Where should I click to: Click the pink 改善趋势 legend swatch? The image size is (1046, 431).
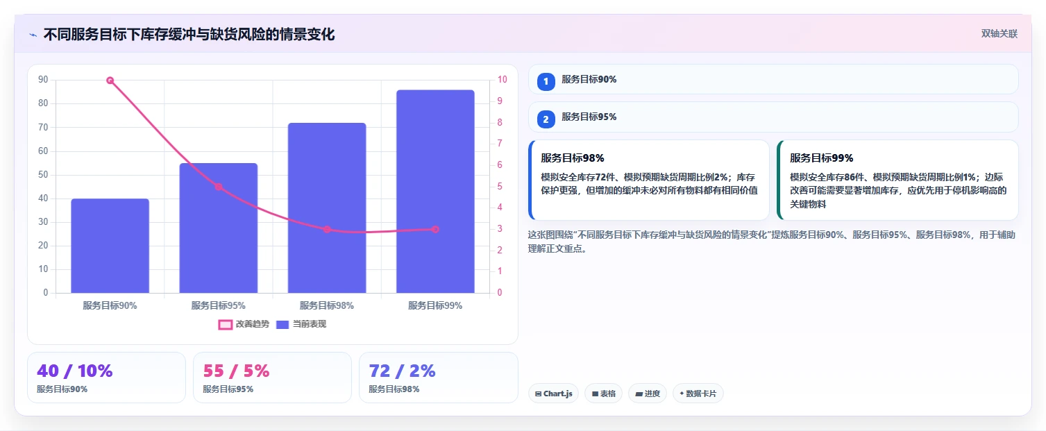(225, 324)
